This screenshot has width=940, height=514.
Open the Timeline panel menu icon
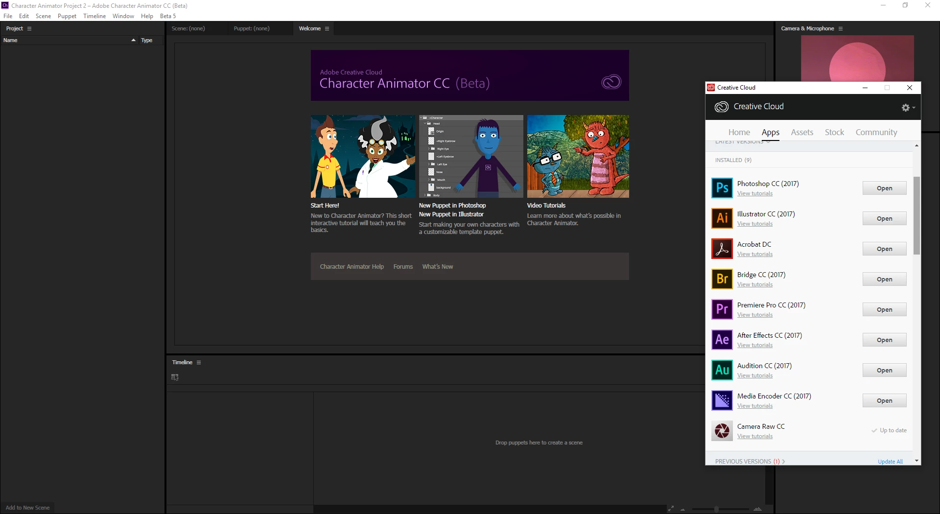(x=199, y=362)
